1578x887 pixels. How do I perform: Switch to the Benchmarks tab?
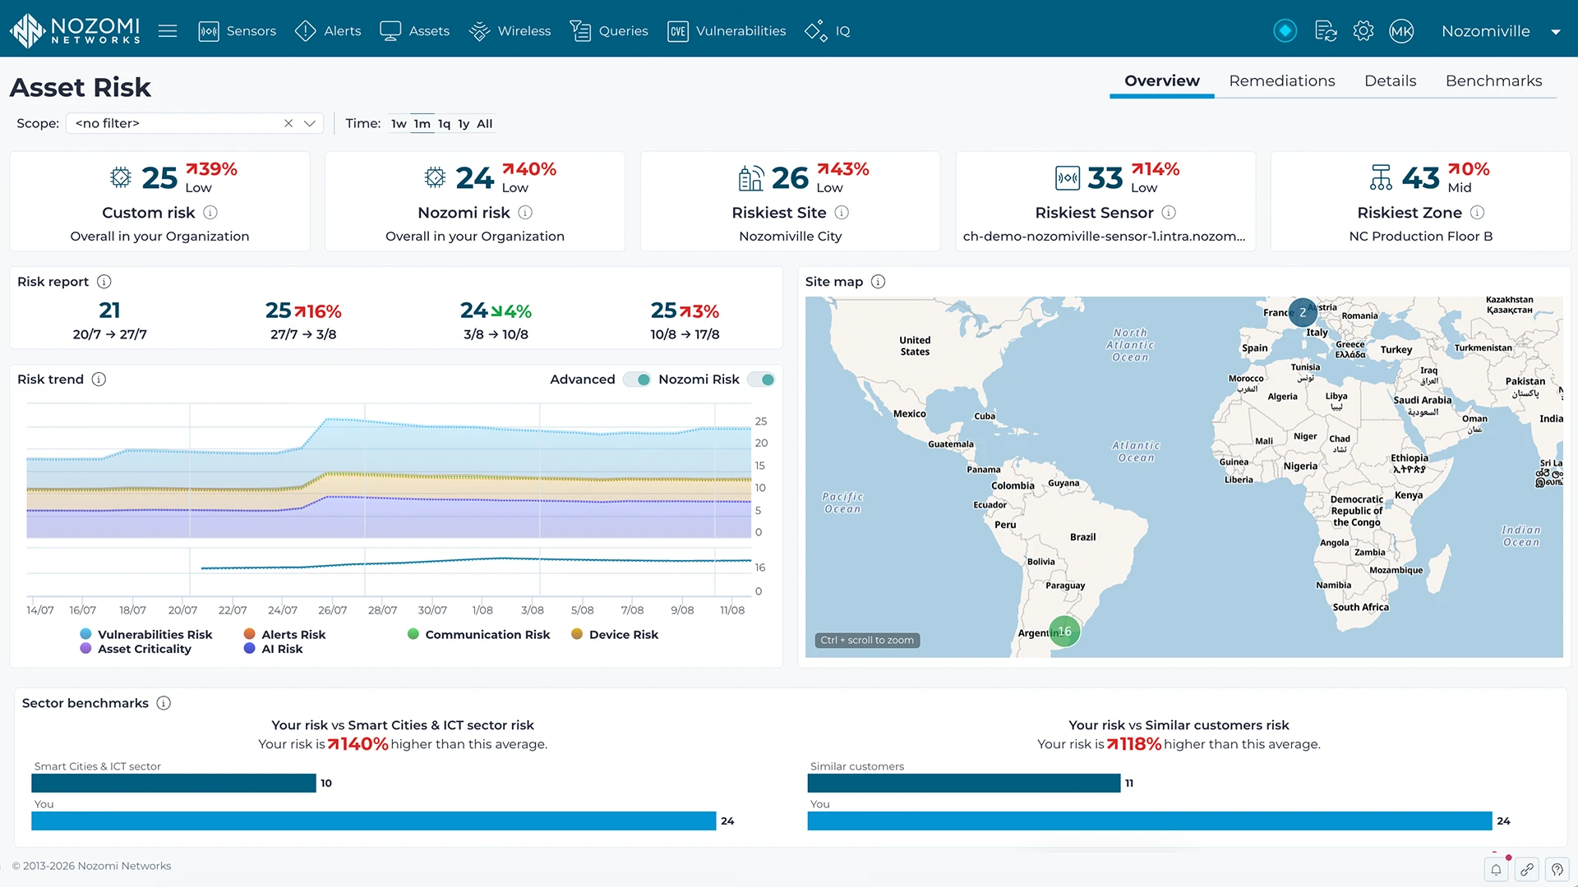click(1494, 80)
